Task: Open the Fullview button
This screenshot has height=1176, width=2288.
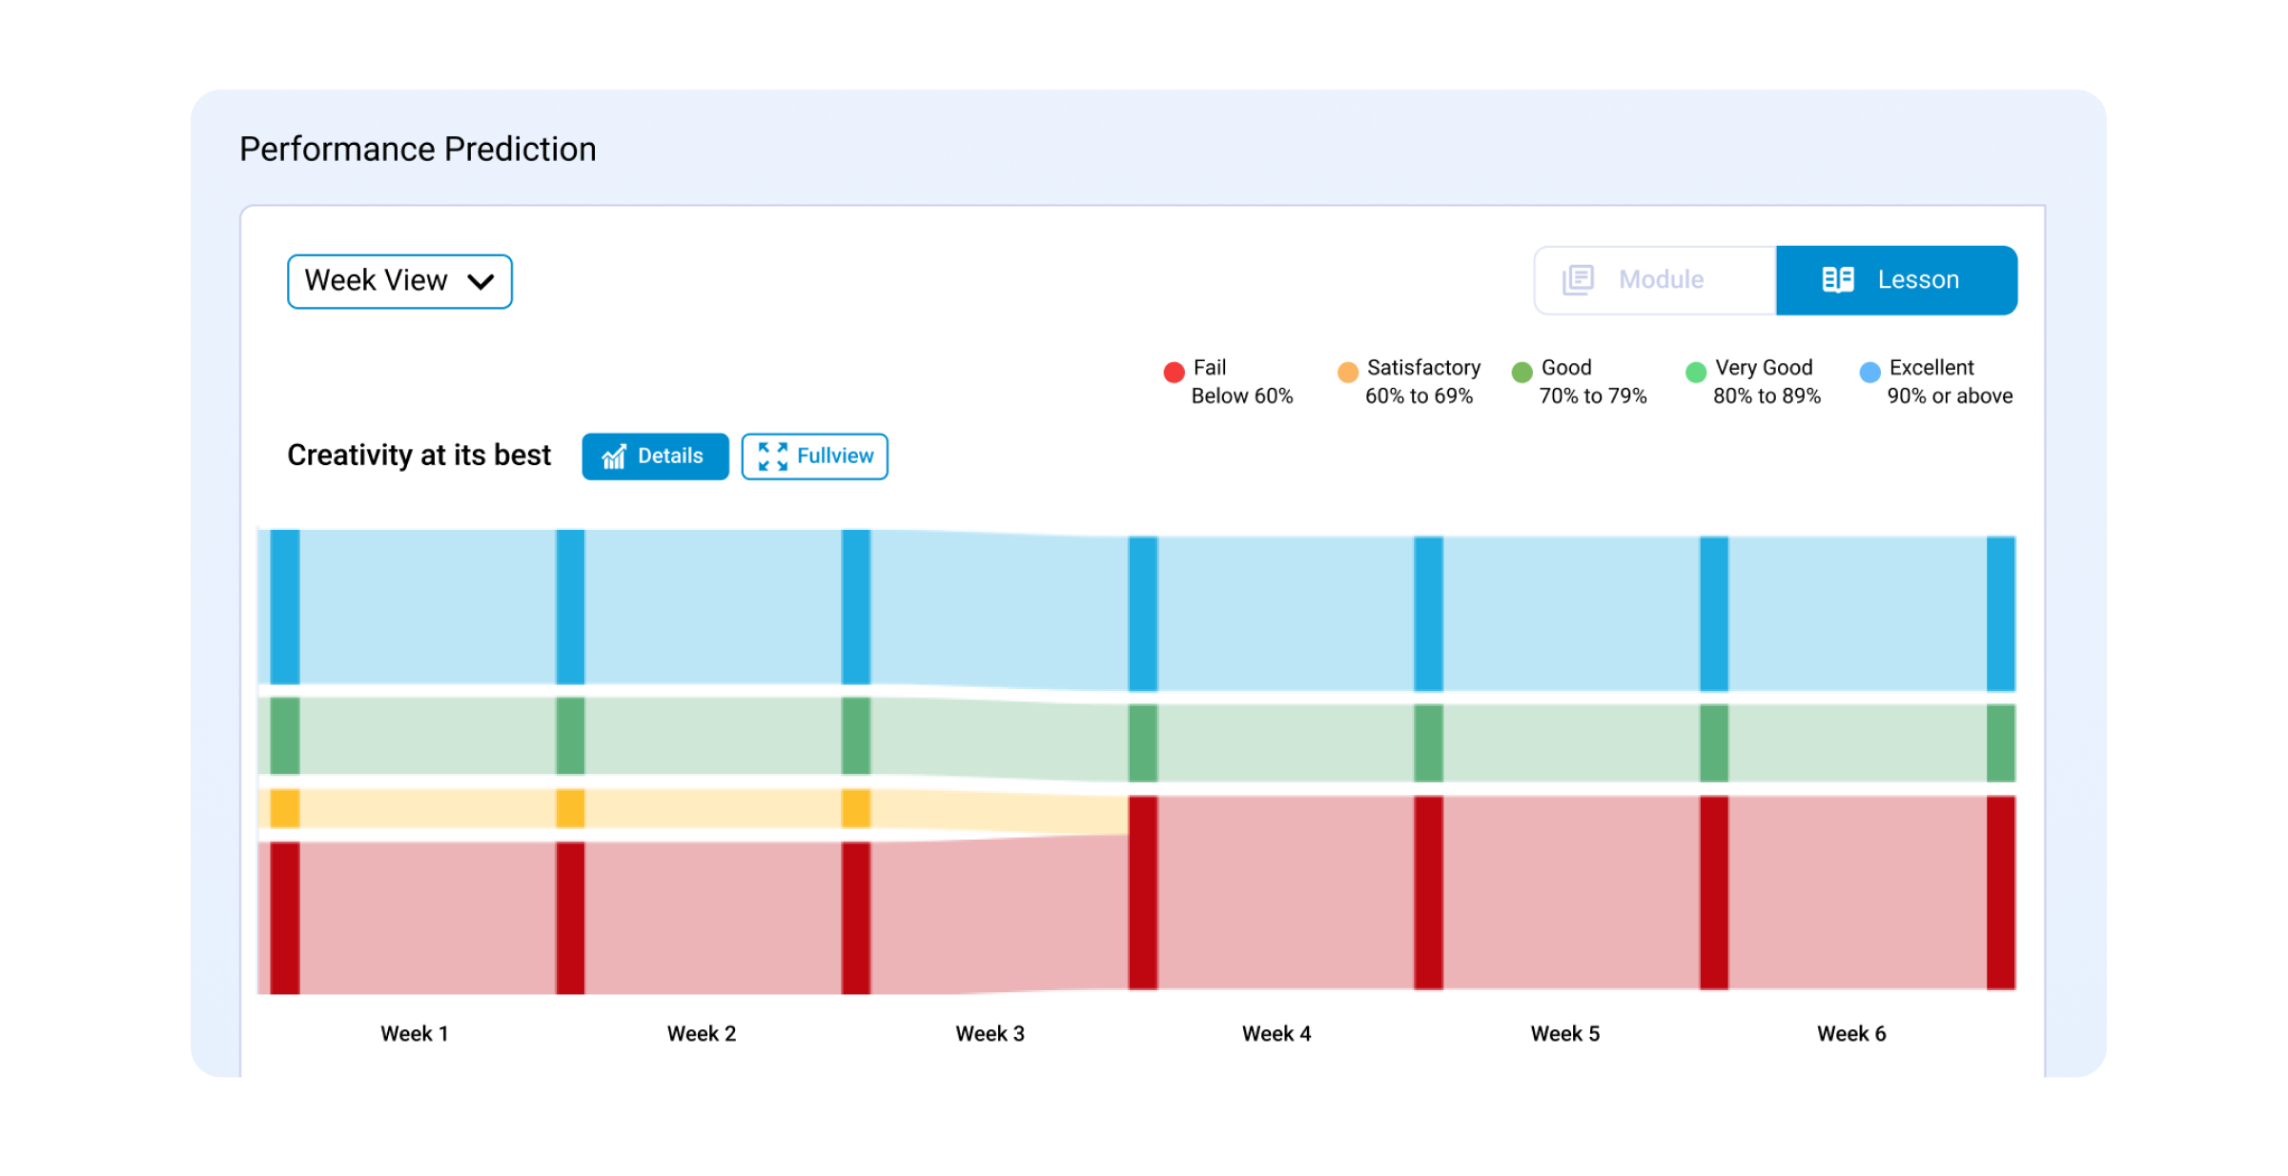Action: (814, 456)
